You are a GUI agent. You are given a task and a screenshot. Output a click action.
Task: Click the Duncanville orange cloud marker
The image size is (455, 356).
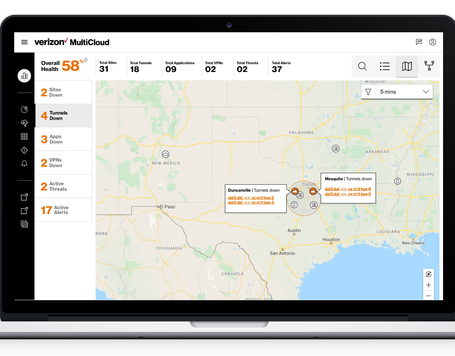click(x=295, y=191)
